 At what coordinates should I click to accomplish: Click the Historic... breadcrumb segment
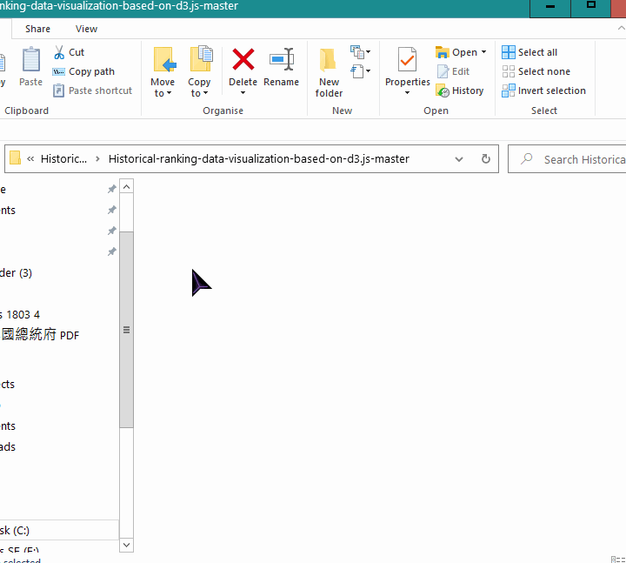63,159
